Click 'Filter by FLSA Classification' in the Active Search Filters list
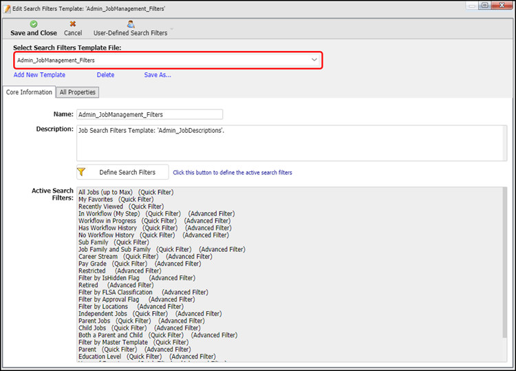516x371 pixels. pyautogui.click(x=116, y=293)
